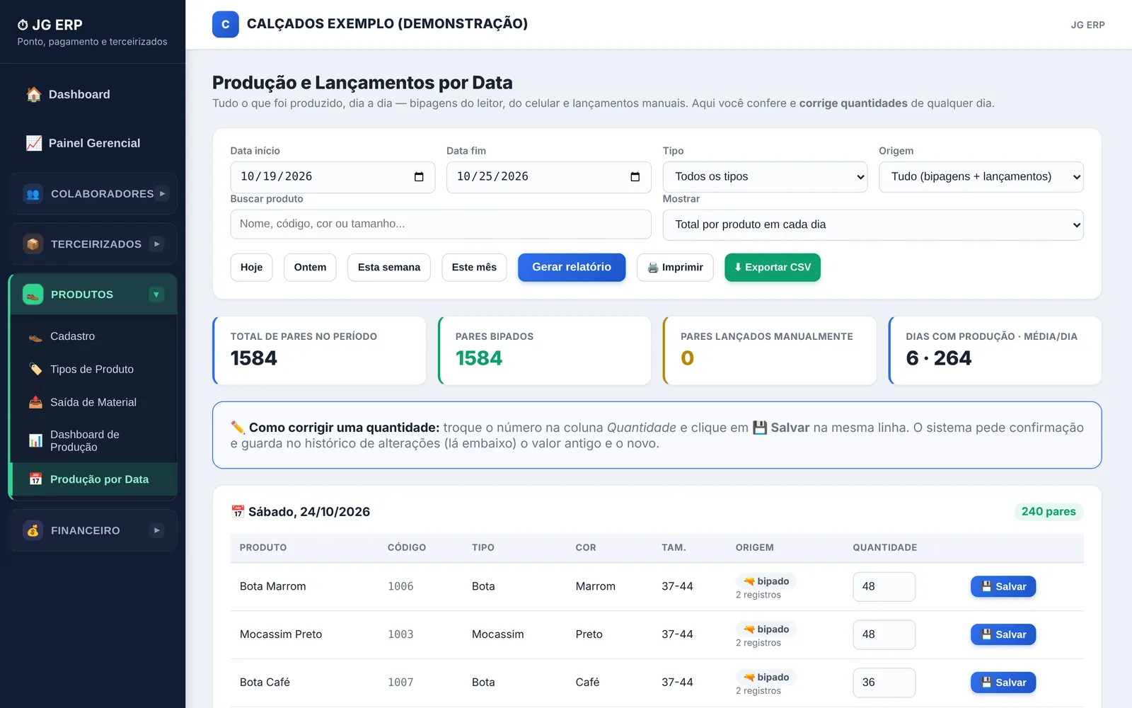This screenshot has height=708, width=1132.
Task: Expand the FINANCEIRO section arrow
Action: click(x=156, y=530)
